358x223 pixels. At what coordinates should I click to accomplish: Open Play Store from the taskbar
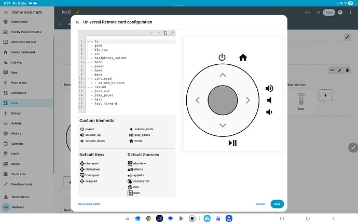click(x=181, y=218)
